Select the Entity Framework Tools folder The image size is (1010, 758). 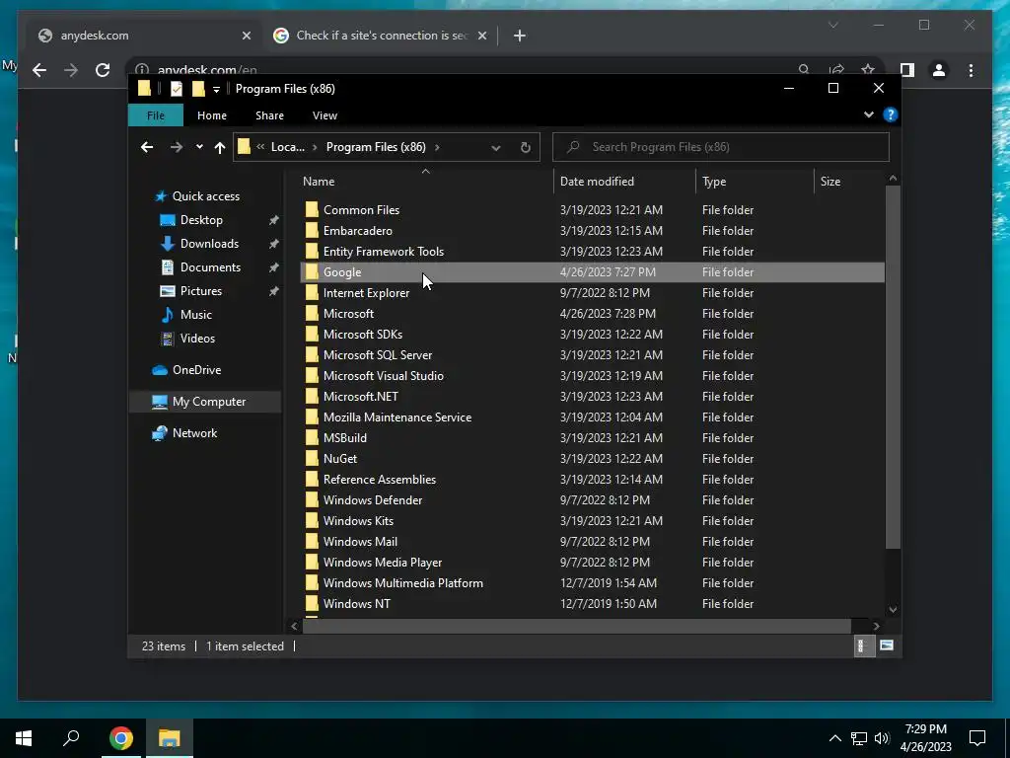pyautogui.click(x=384, y=252)
